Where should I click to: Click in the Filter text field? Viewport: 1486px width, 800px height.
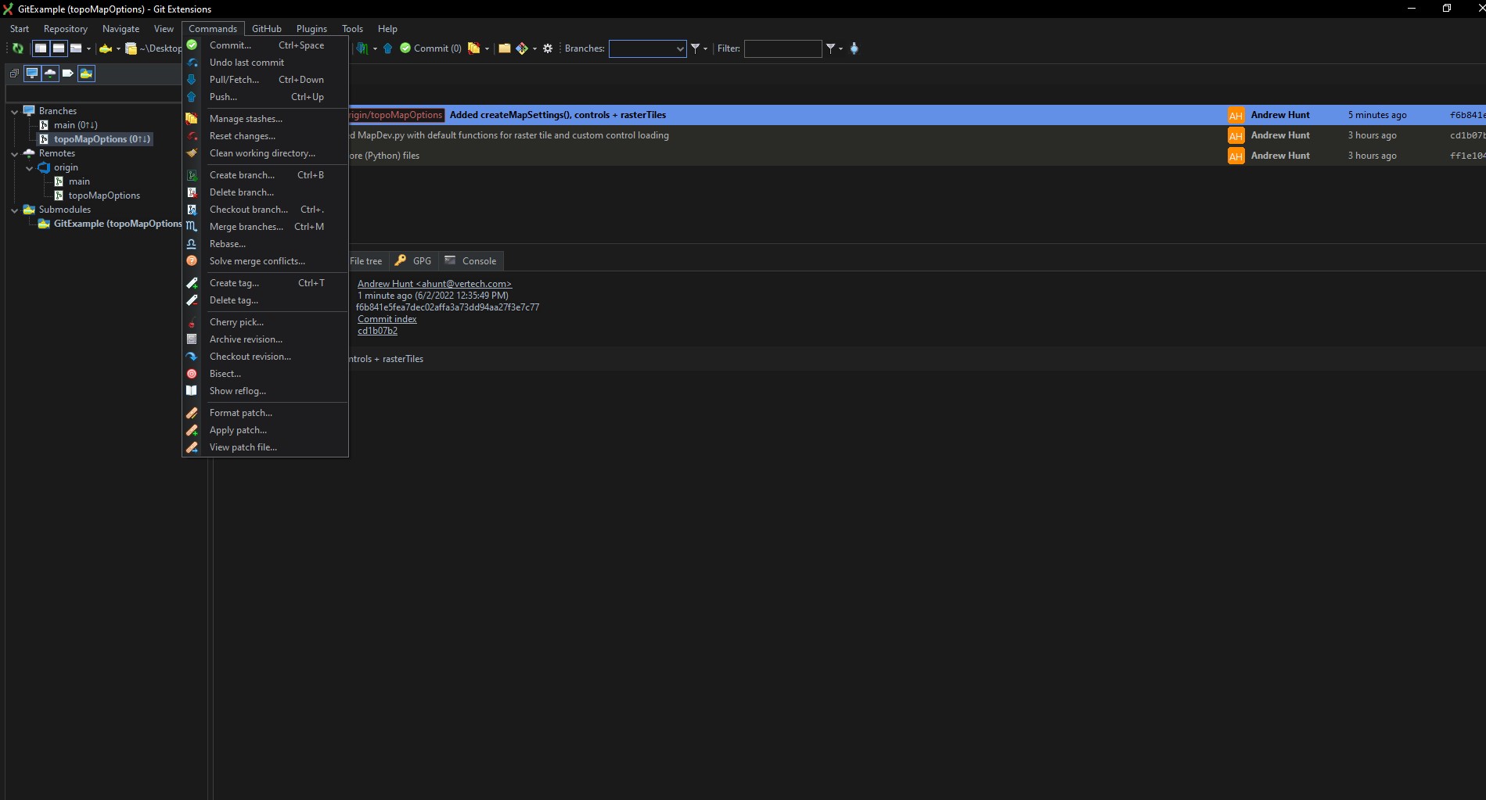(x=783, y=48)
